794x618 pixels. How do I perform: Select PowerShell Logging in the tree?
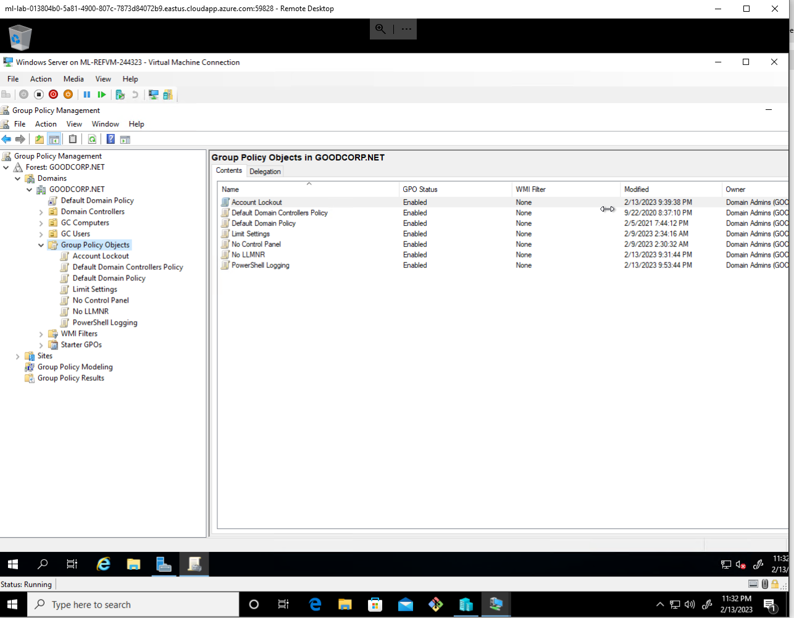[x=105, y=323]
